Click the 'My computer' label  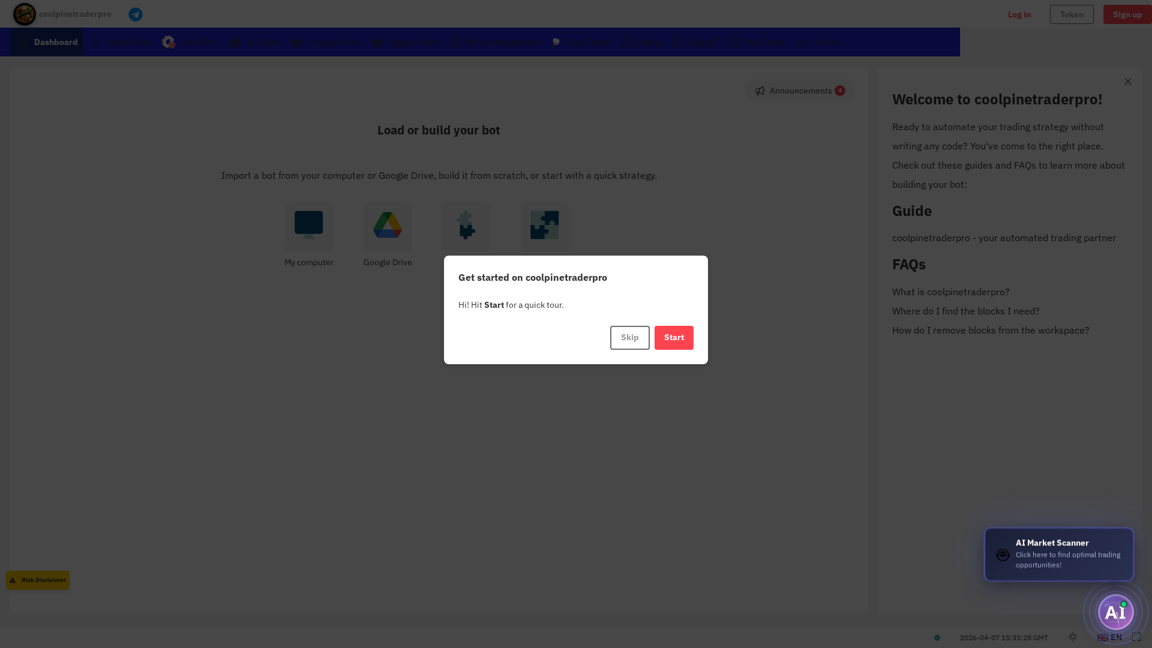[x=309, y=262]
